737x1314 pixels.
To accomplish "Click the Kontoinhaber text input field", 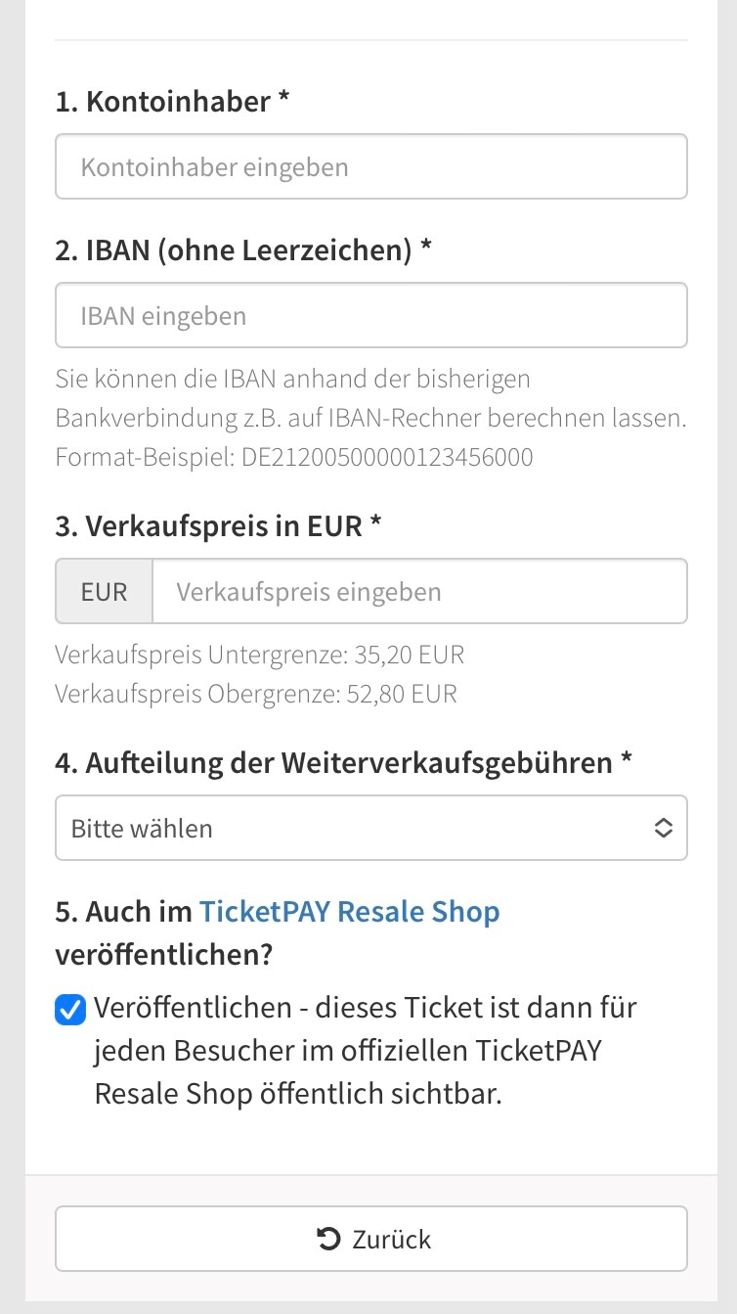I will click(x=370, y=166).
